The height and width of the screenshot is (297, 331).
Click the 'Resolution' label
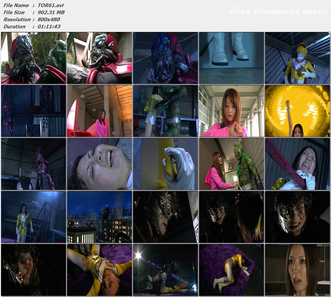click(x=17, y=19)
